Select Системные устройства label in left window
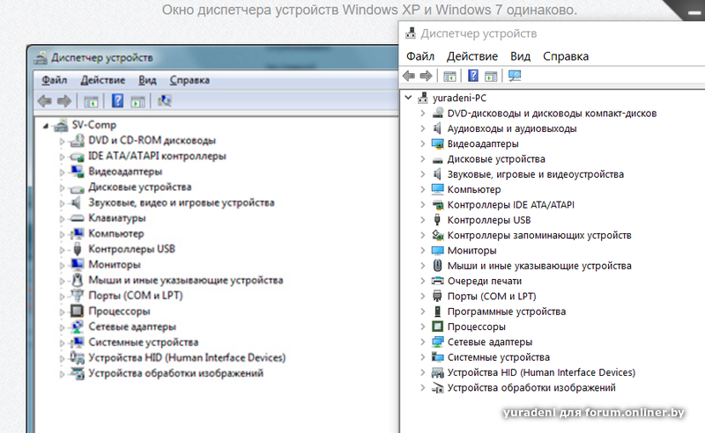Viewport: 705px width, 433px height. 144,342
